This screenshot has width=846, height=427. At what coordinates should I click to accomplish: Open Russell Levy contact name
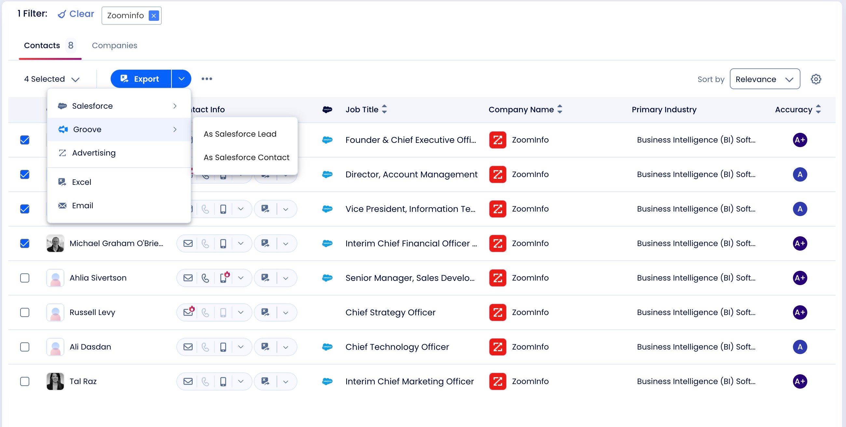coord(92,312)
